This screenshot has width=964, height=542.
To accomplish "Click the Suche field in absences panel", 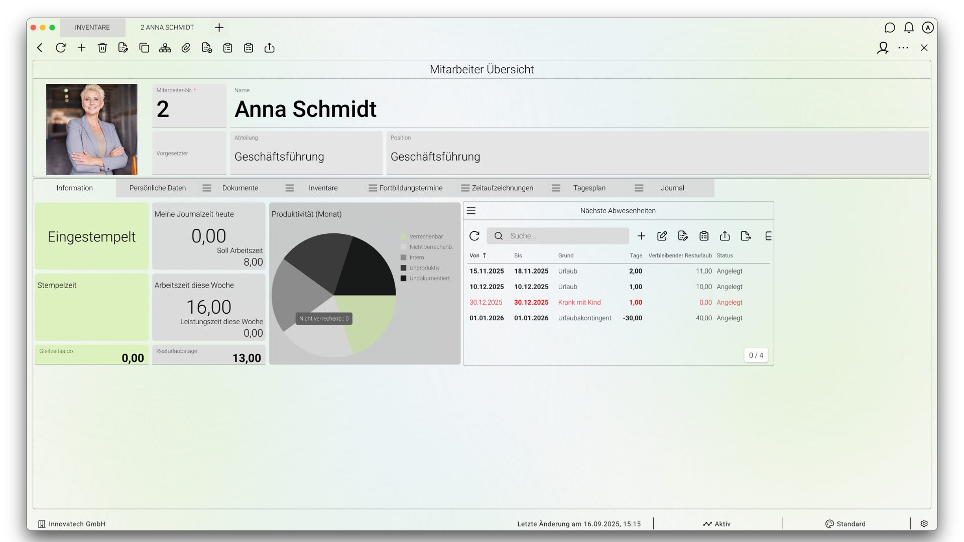I will pos(558,236).
